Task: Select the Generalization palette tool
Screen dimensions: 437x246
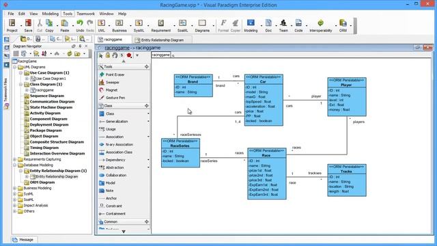Action: [113, 122]
